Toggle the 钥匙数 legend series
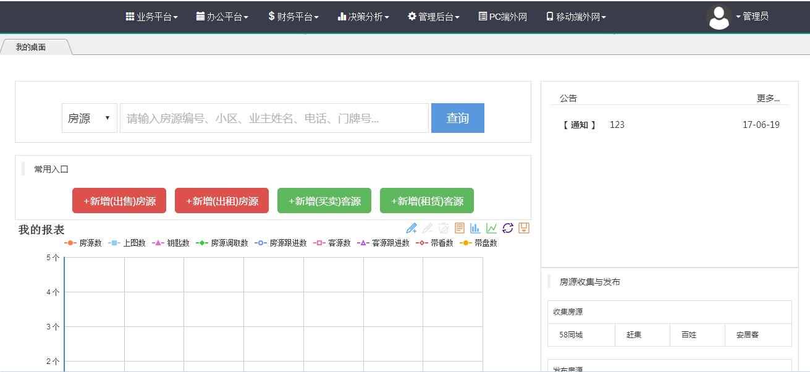810x372 pixels. pos(171,243)
